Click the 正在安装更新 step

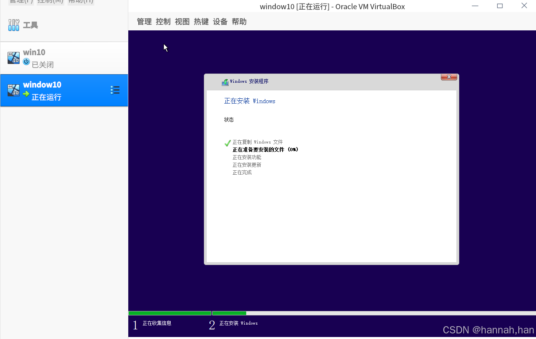tap(247, 165)
